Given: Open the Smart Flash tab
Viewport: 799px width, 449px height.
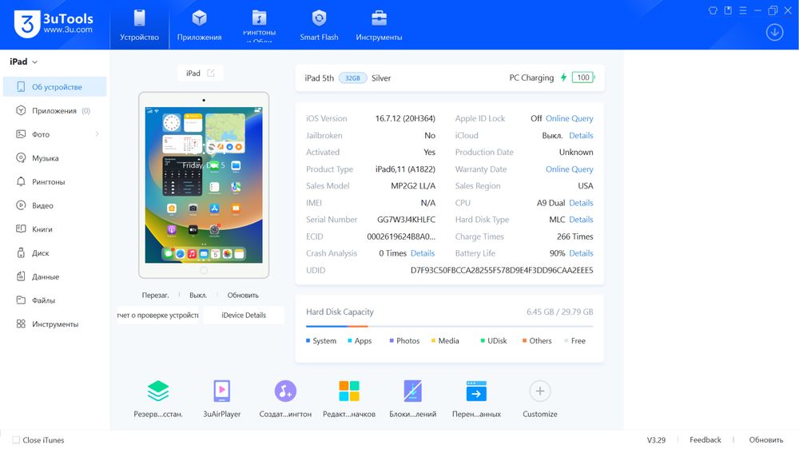Looking at the screenshot, I should click(319, 25).
